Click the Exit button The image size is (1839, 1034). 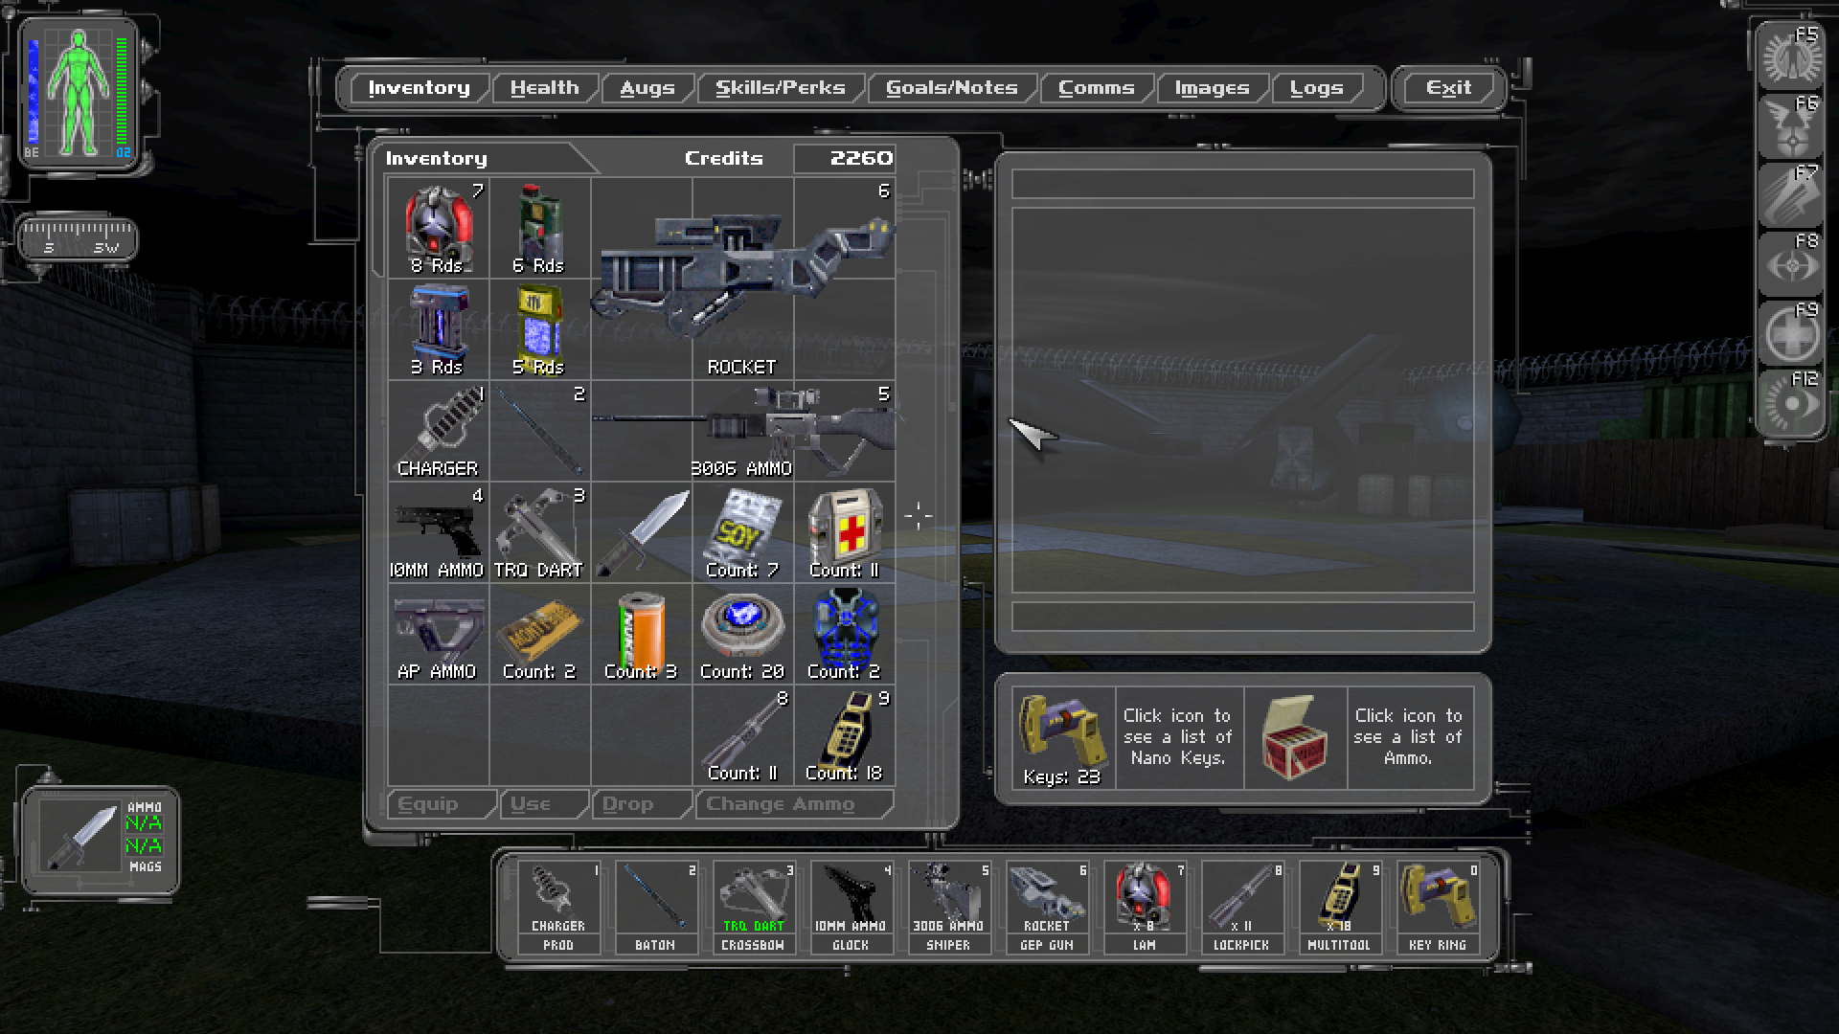tap(1448, 88)
